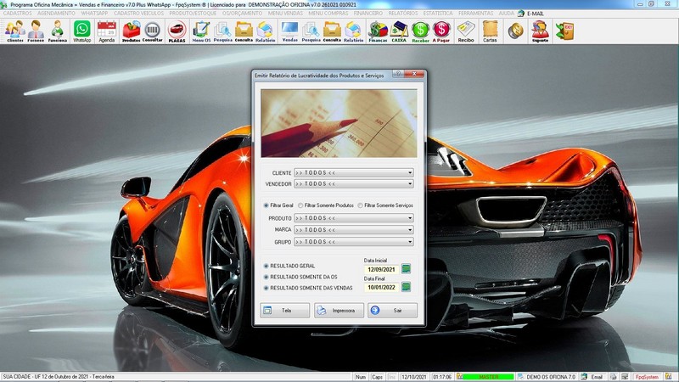Click the Data Final date field
This screenshot has width=679, height=382.
point(380,288)
